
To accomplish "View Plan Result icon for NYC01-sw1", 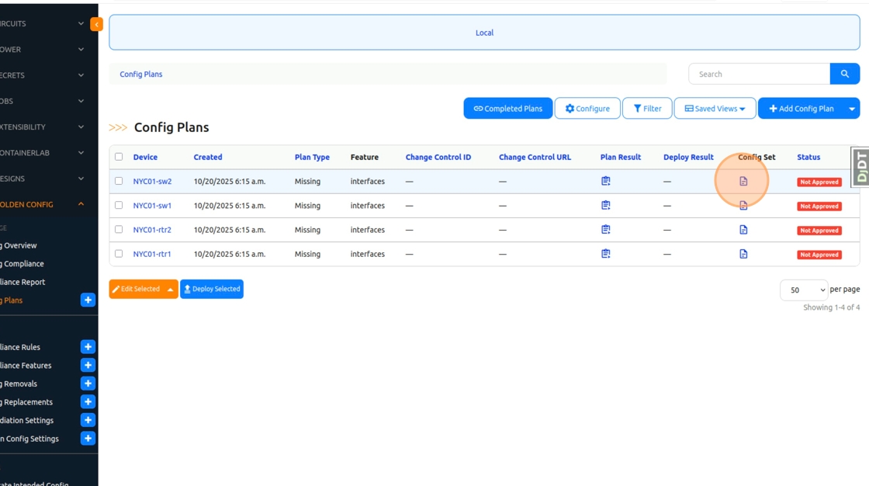I will [606, 206].
